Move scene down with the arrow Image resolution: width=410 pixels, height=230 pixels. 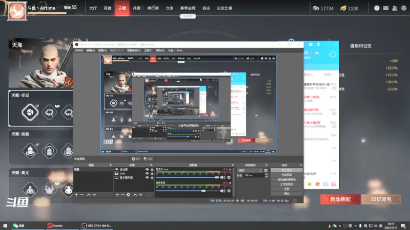point(94,195)
